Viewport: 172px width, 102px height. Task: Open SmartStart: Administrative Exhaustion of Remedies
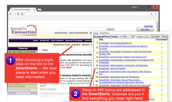click(123, 66)
